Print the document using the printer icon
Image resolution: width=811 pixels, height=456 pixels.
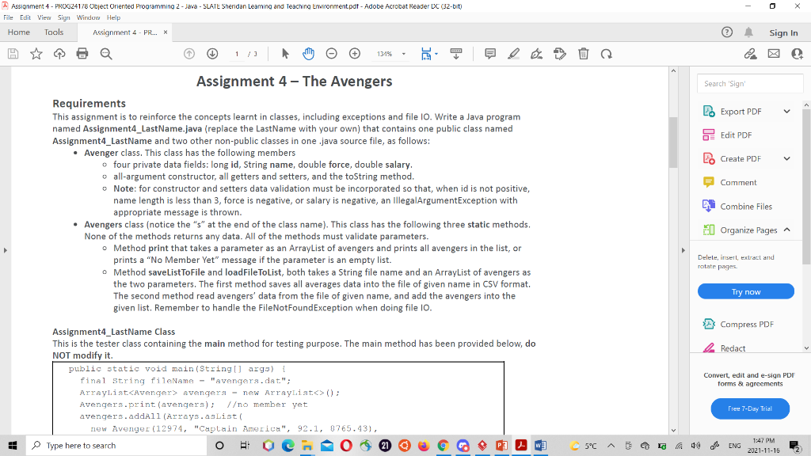(82, 54)
